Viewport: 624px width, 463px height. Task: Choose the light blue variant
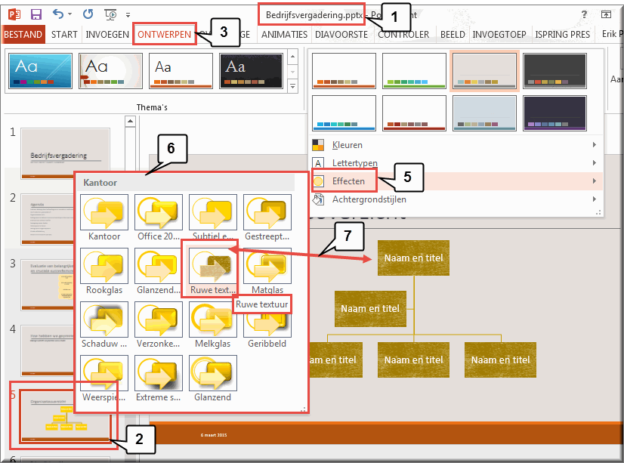point(484,113)
